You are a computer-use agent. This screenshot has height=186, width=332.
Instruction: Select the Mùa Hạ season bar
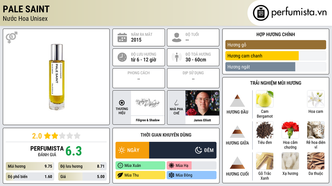pyautogui.click(x=191, y=166)
